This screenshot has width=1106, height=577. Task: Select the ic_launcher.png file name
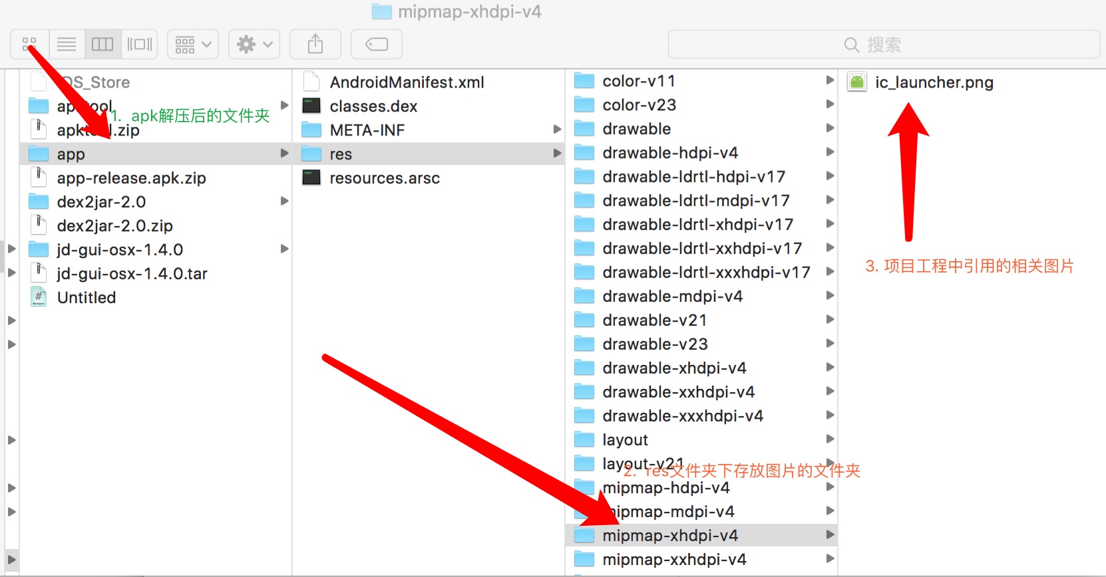934,82
